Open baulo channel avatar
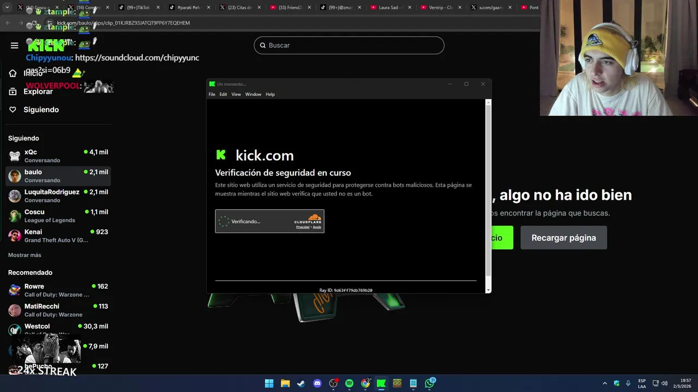The width and height of the screenshot is (698, 392). tap(15, 176)
